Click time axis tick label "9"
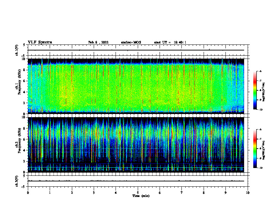The image size is (279, 216). point(225,193)
